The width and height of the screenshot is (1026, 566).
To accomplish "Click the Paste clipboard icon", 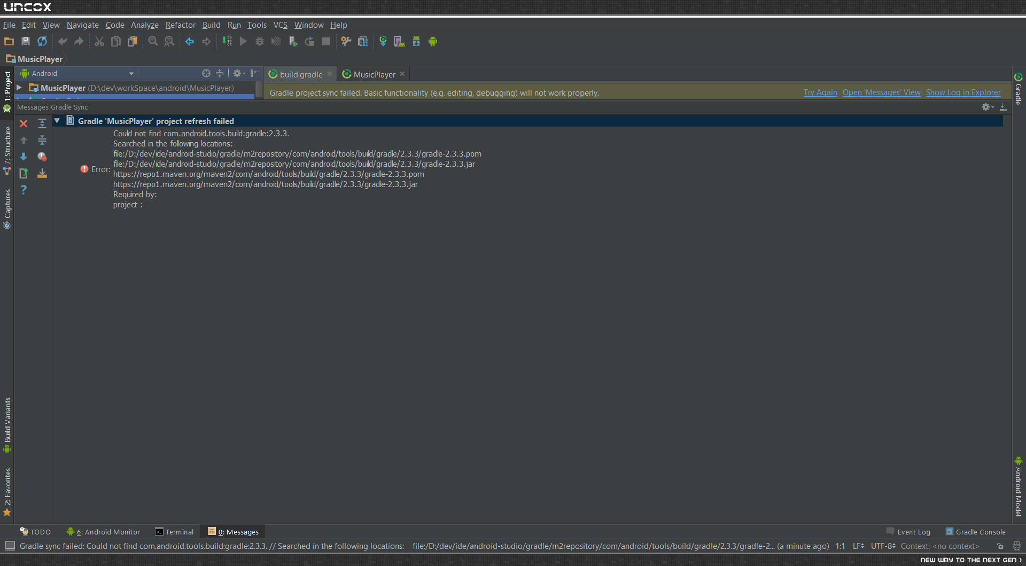I will (x=133, y=41).
